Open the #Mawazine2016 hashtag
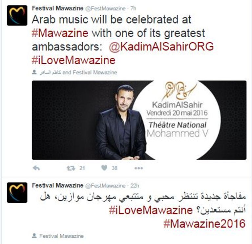Image resolution: width=252 pixels, height=244 pixels. [204, 223]
